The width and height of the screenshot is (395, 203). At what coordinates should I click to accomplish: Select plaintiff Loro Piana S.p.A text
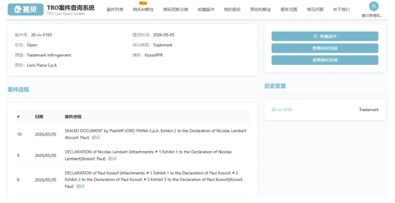click(x=42, y=65)
